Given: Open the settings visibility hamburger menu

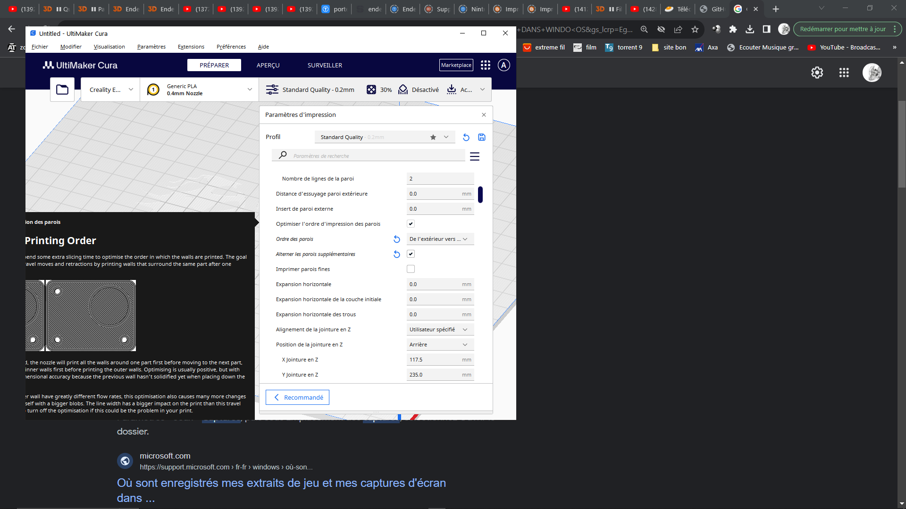Looking at the screenshot, I should pos(474,156).
